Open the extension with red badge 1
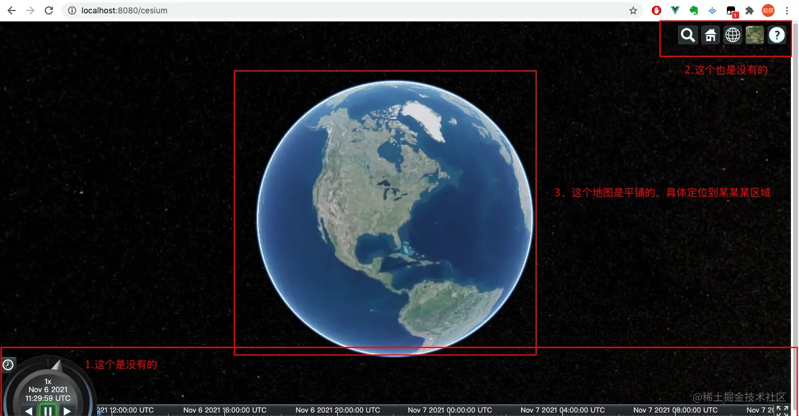This screenshot has width=799, height=416. (x=732, y=11)
